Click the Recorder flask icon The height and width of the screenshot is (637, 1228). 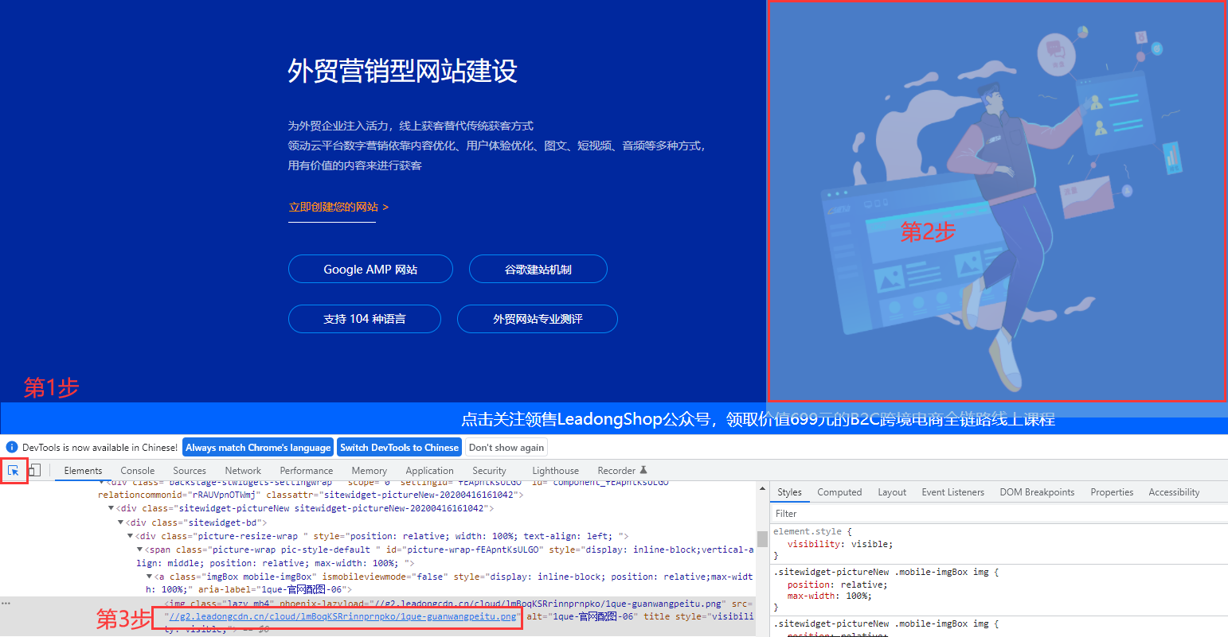click(643, 470)
